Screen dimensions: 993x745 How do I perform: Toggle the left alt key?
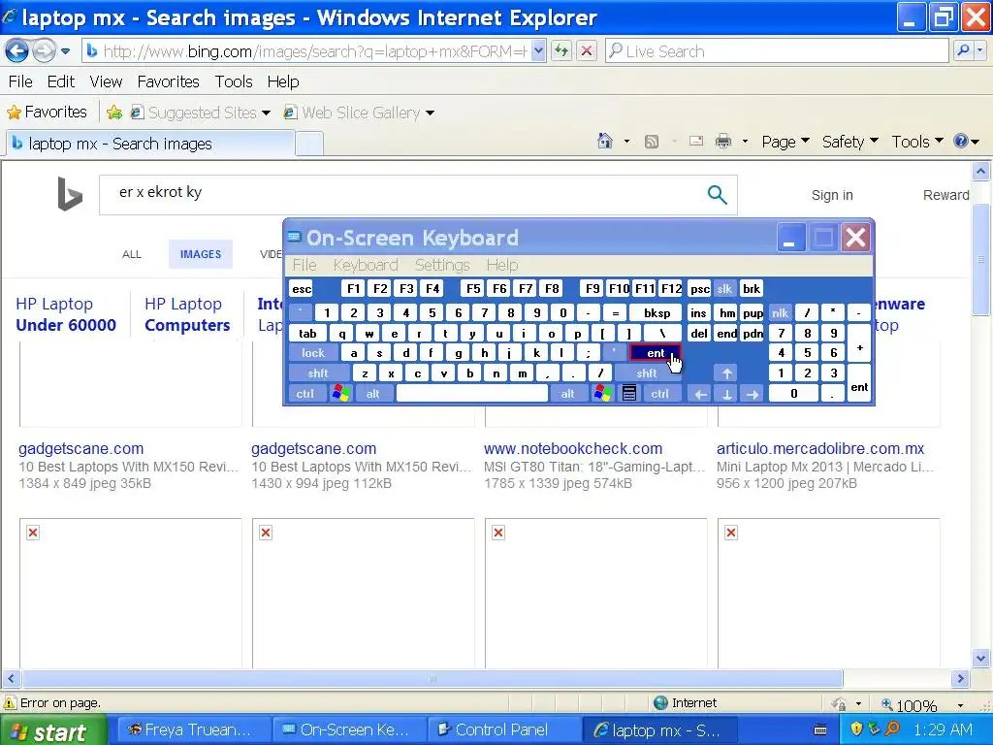(372, 394)
